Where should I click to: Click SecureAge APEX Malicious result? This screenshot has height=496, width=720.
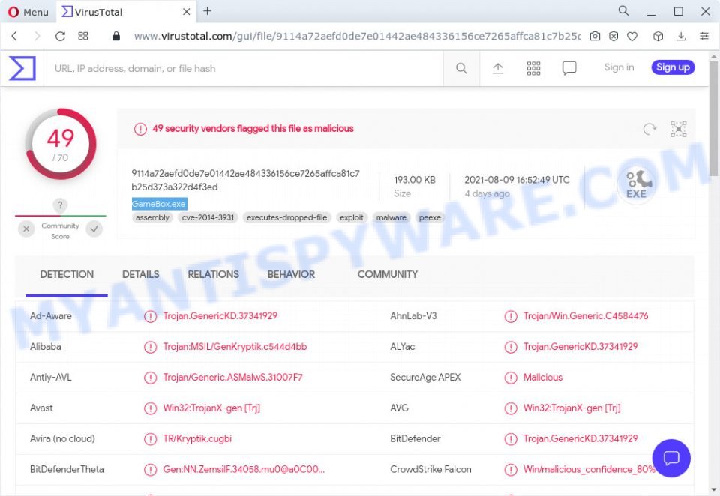[x=543, y=377]
